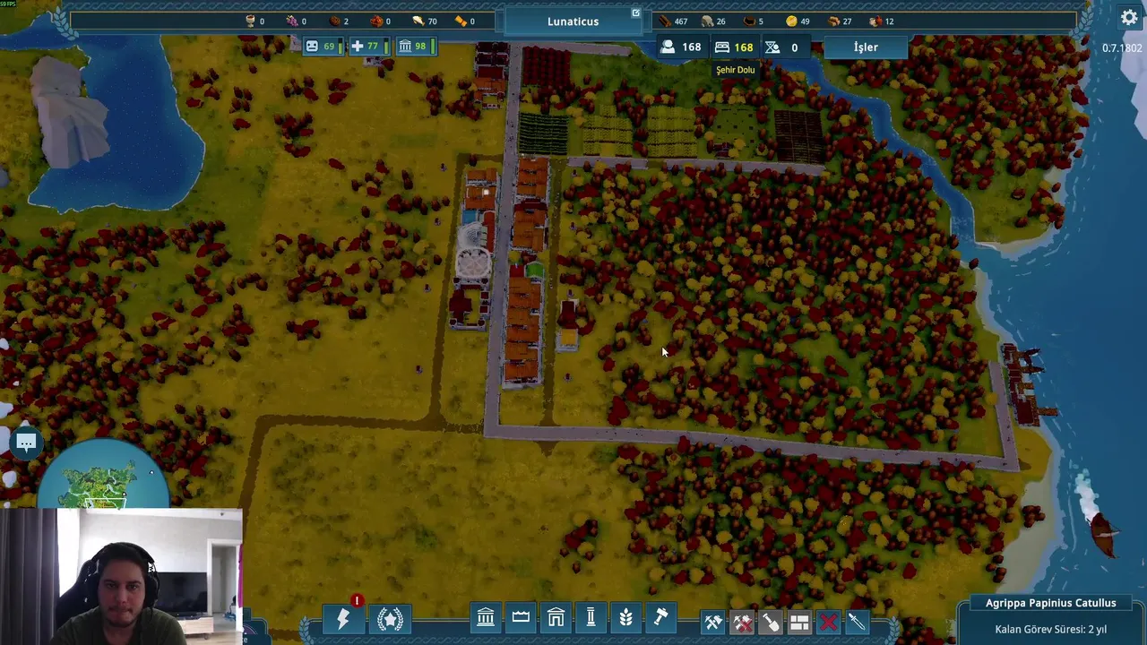Click the wood logs resource 467

coord(674,21)
